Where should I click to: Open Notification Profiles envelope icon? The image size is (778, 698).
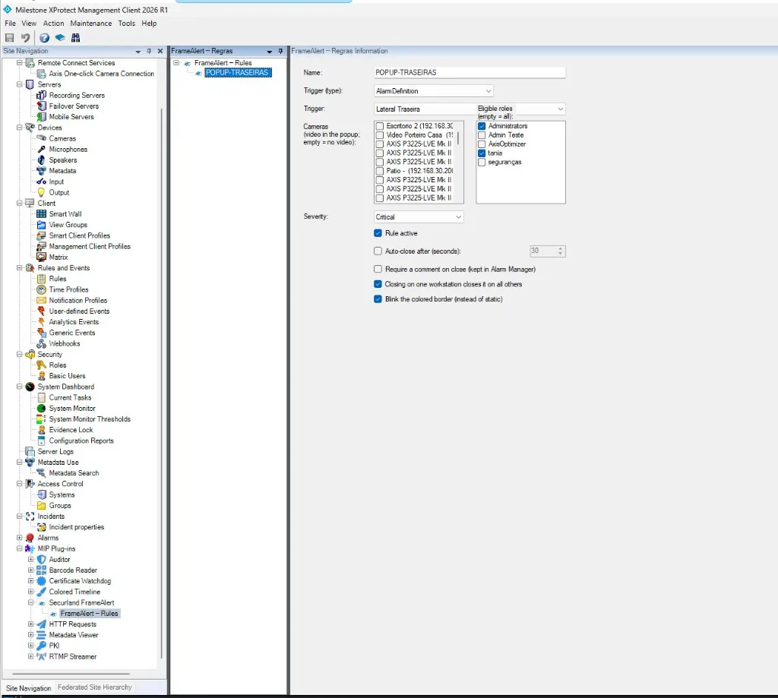42,301
